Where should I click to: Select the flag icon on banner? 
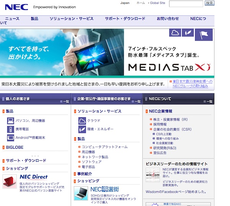204,34
